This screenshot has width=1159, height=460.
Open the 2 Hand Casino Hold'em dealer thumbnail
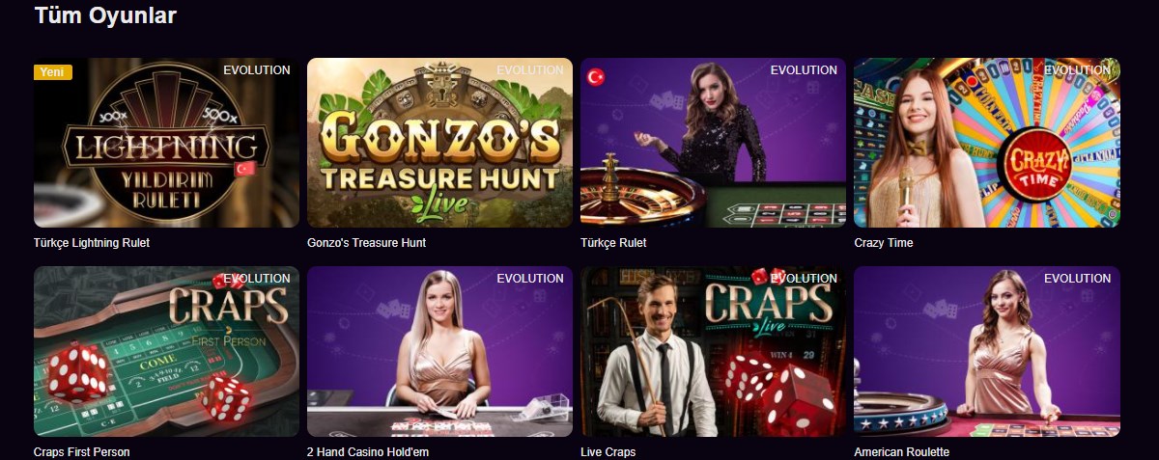point(439,352)
